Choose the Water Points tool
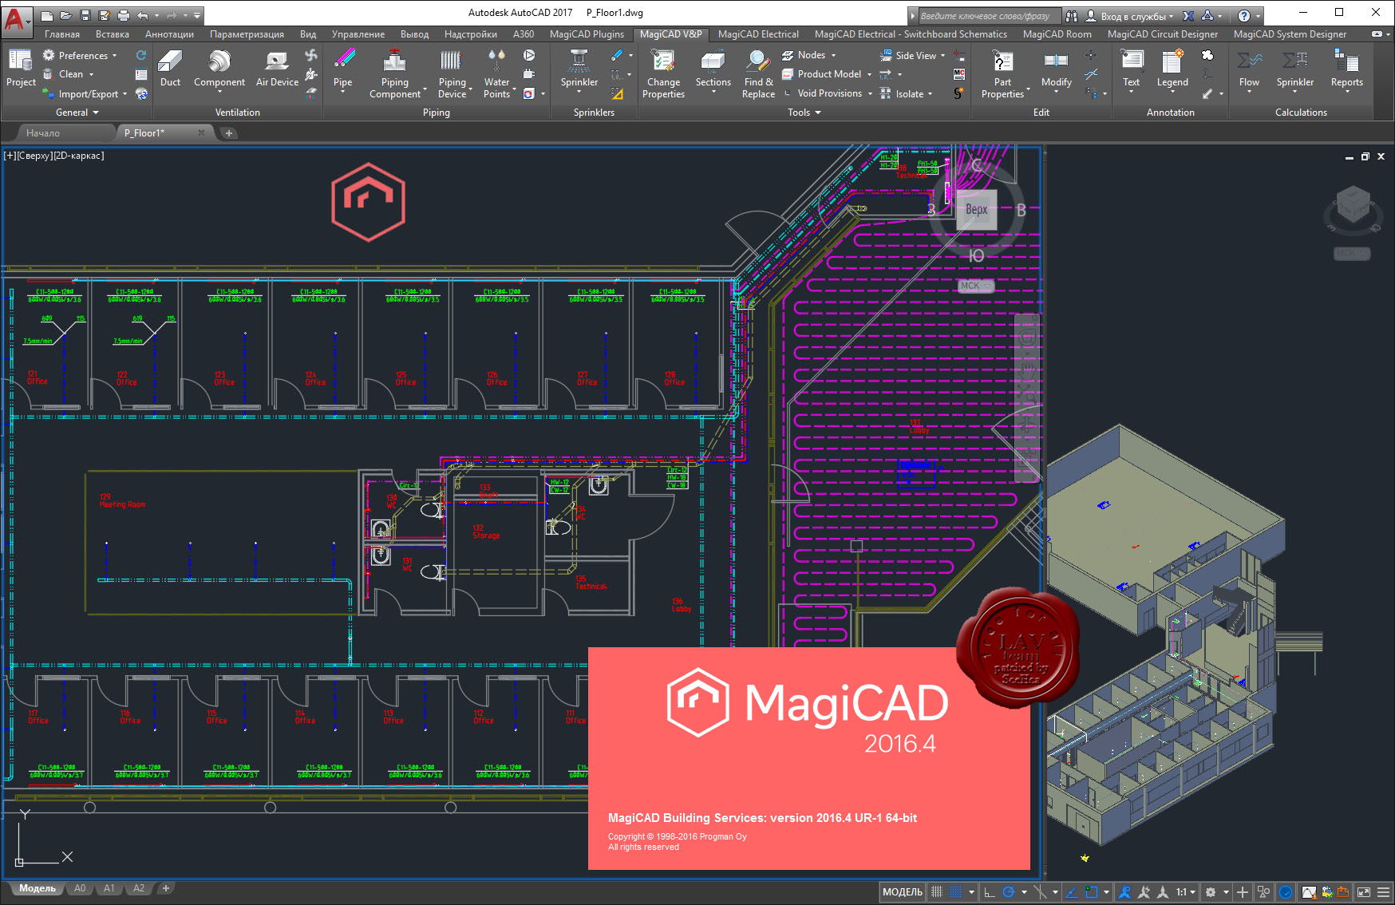This screenshot has width=1395, height=905. coord(496,73)
